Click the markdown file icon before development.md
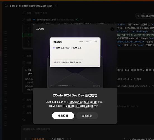Viewport: 154px width, 140px height. pyautogui.click(x=34, y=20)
